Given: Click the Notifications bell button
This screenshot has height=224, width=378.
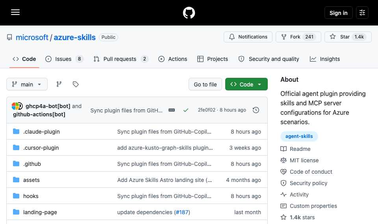Looking at the screenshot, I should click(x=248, y=37).
